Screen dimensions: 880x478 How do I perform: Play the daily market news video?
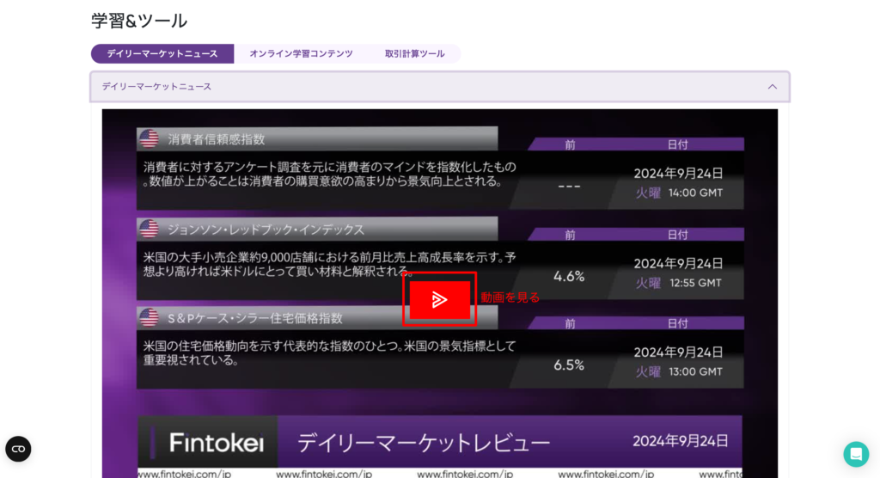[439, 299]
